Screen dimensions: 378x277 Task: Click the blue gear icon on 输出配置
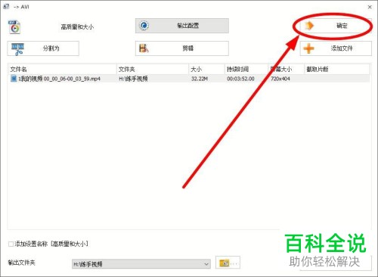point(144,26)
